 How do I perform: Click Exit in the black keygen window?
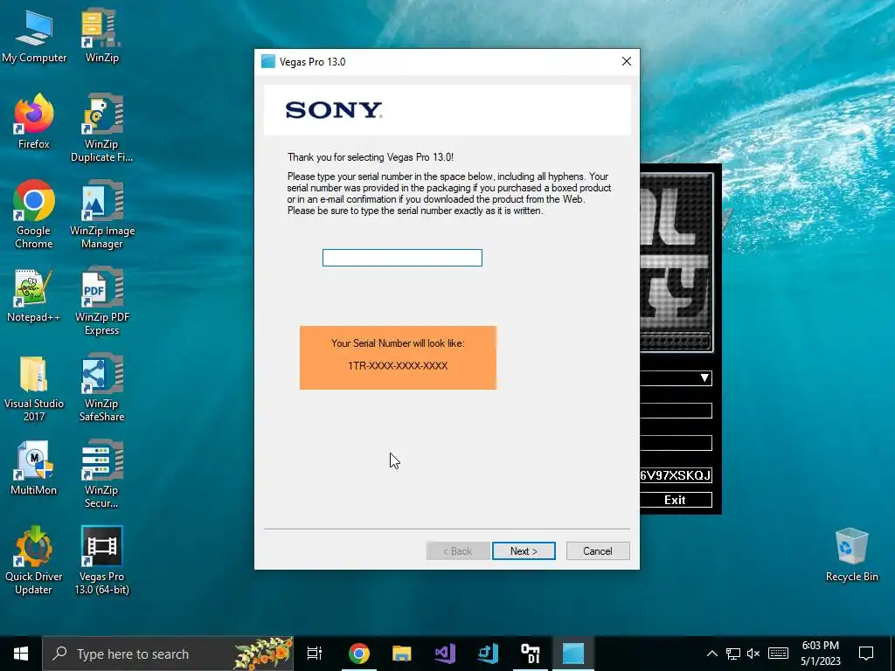coord(676,500)
